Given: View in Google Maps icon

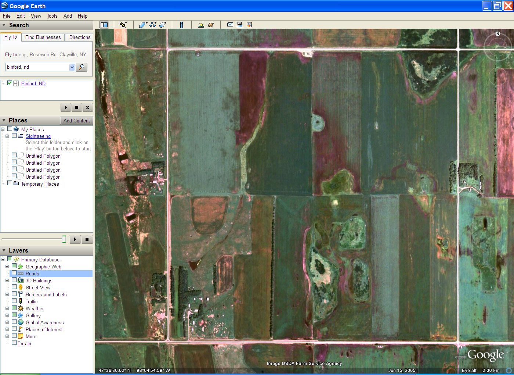Looking at the screenshot, I should tap(249, 25).
